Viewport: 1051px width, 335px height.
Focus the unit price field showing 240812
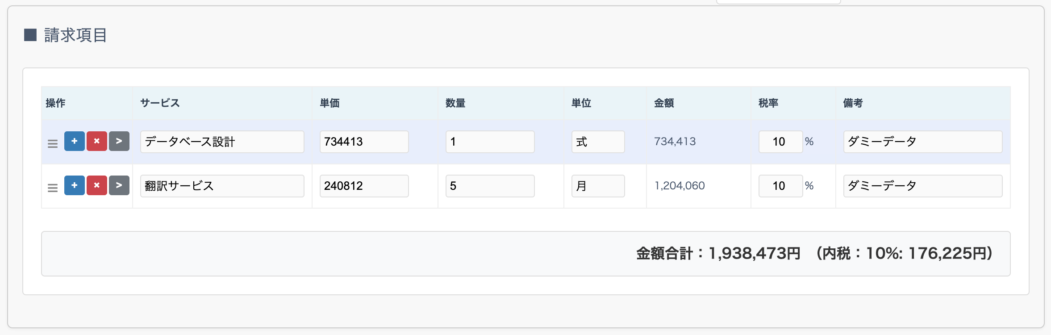[364, 186]
